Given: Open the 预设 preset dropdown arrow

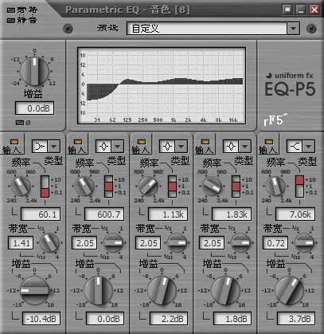Looking at the screenshot, I should 293,29.
